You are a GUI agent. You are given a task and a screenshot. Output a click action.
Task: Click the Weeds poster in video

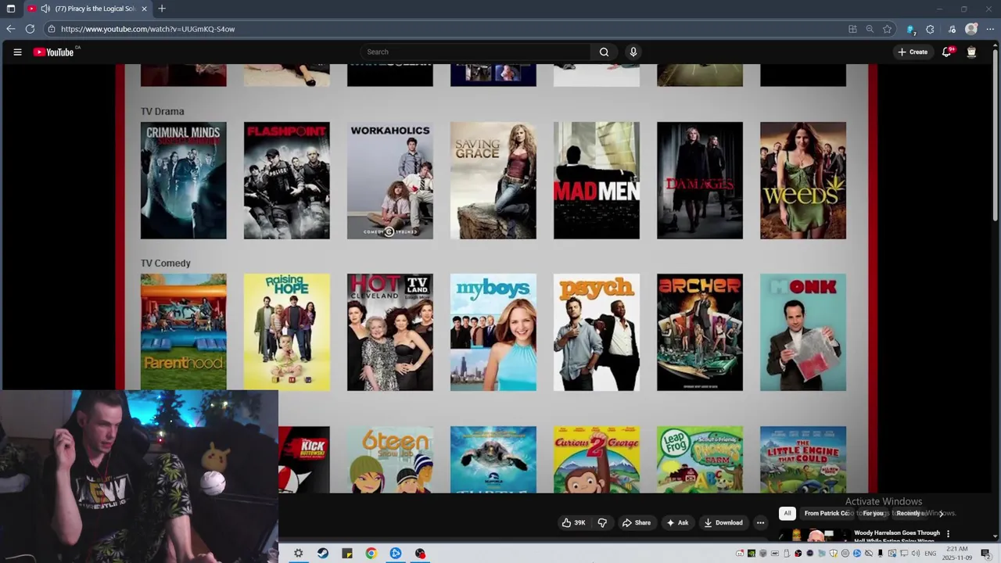(x=803, y=181)
